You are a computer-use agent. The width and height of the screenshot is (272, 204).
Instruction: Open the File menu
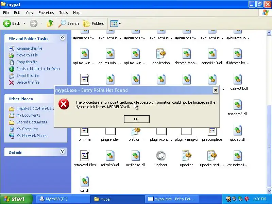click(6, 13)
